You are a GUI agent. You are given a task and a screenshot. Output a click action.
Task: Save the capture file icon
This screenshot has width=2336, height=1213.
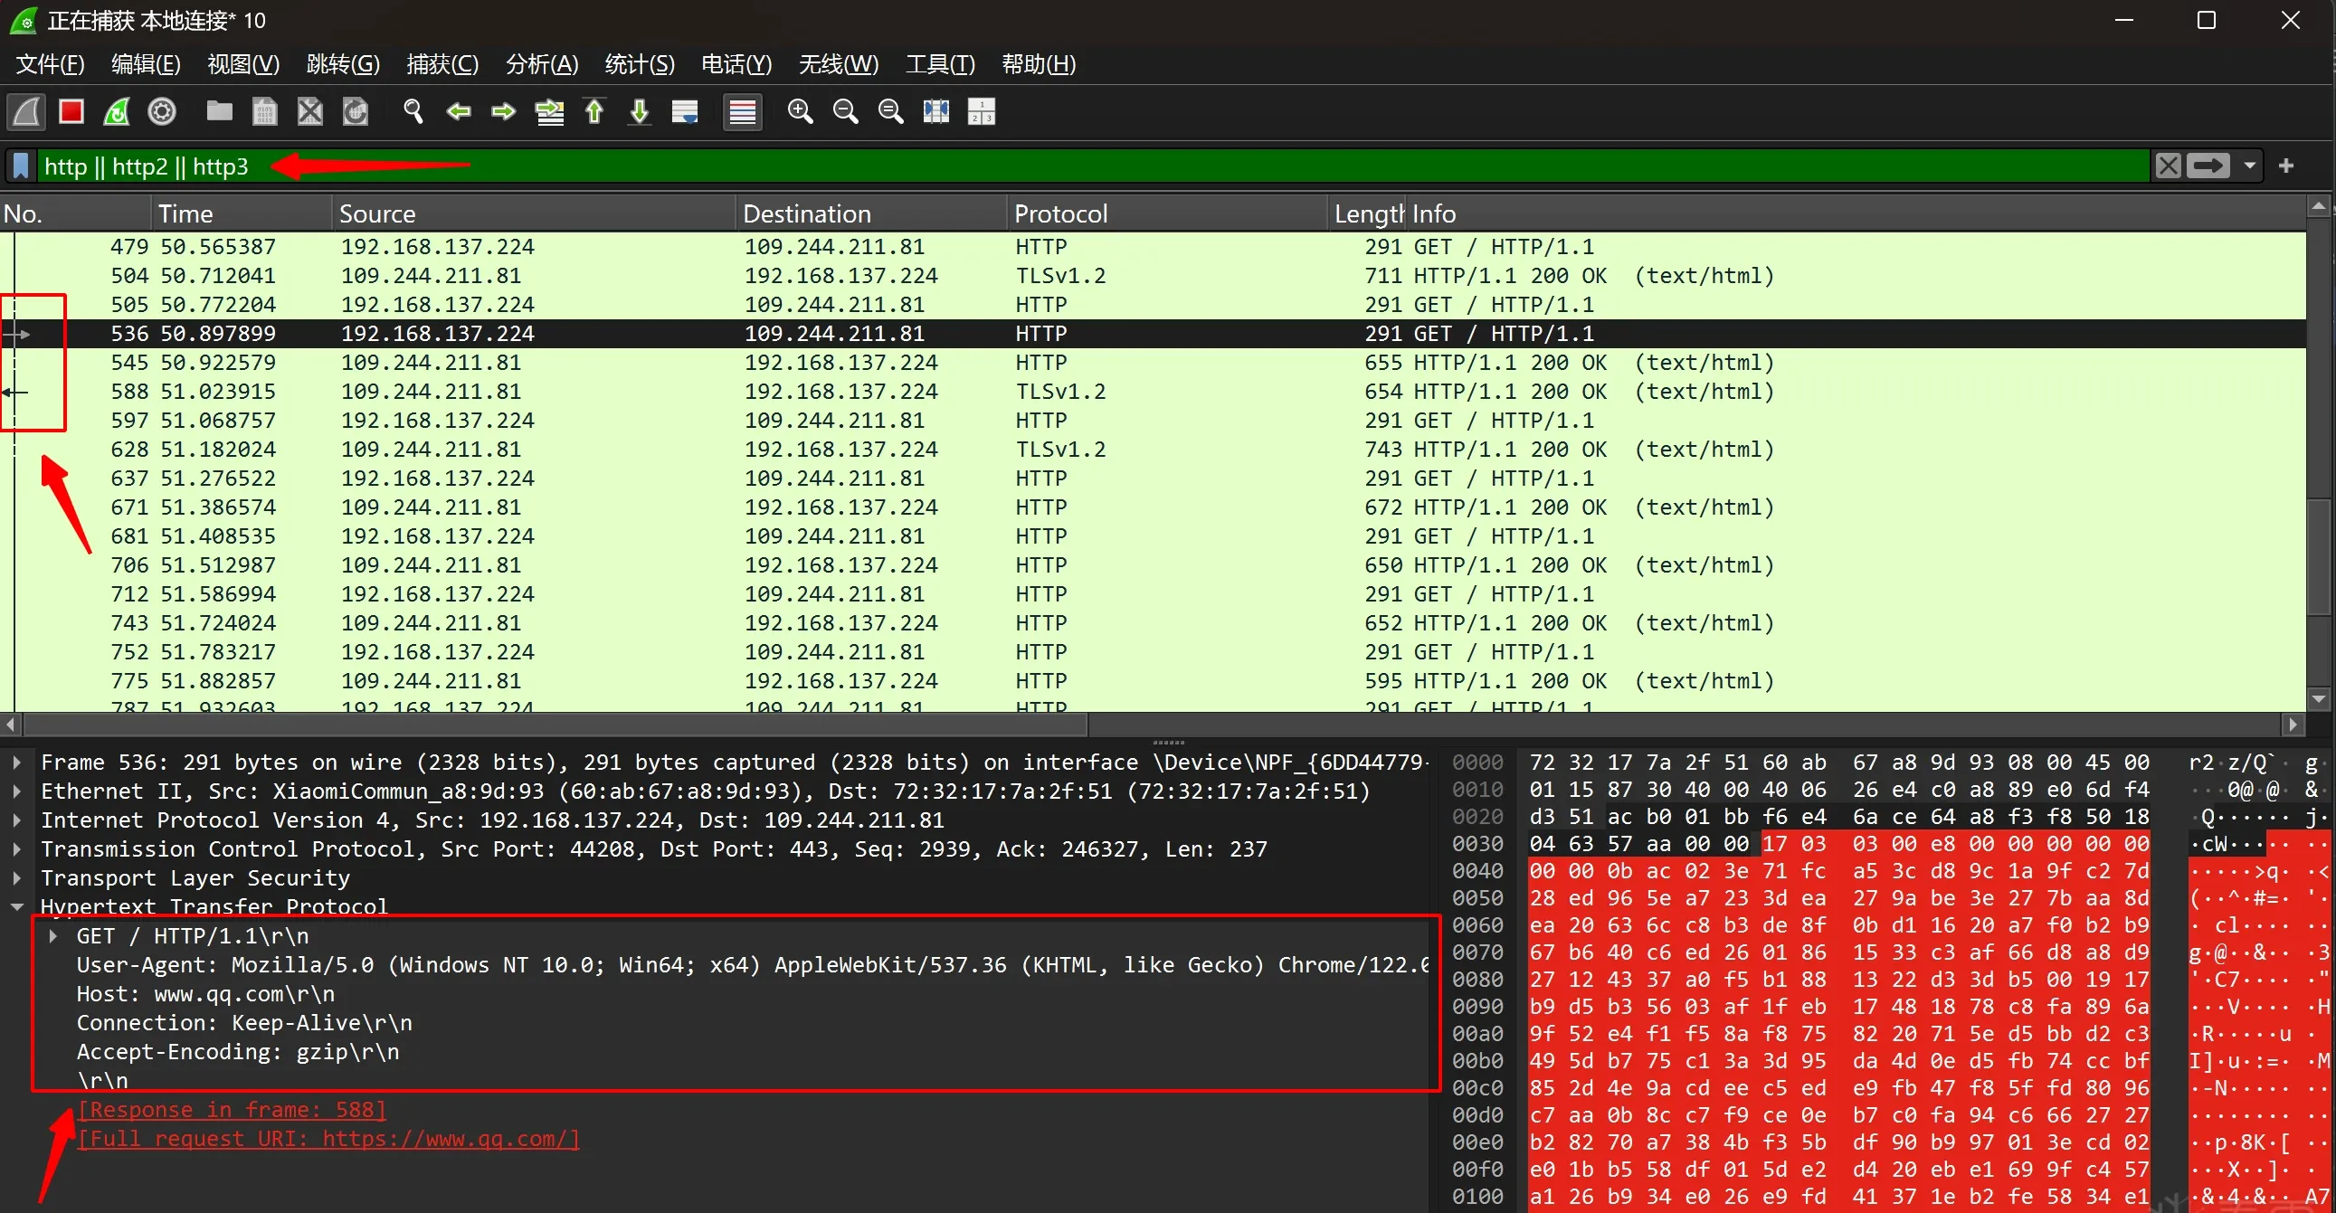tap(265, 111)
